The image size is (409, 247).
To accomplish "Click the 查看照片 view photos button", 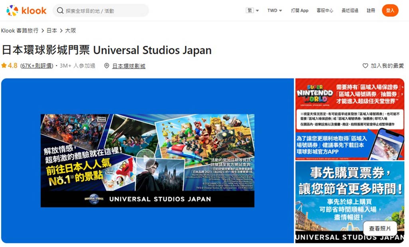I will [x=380, y=229].
